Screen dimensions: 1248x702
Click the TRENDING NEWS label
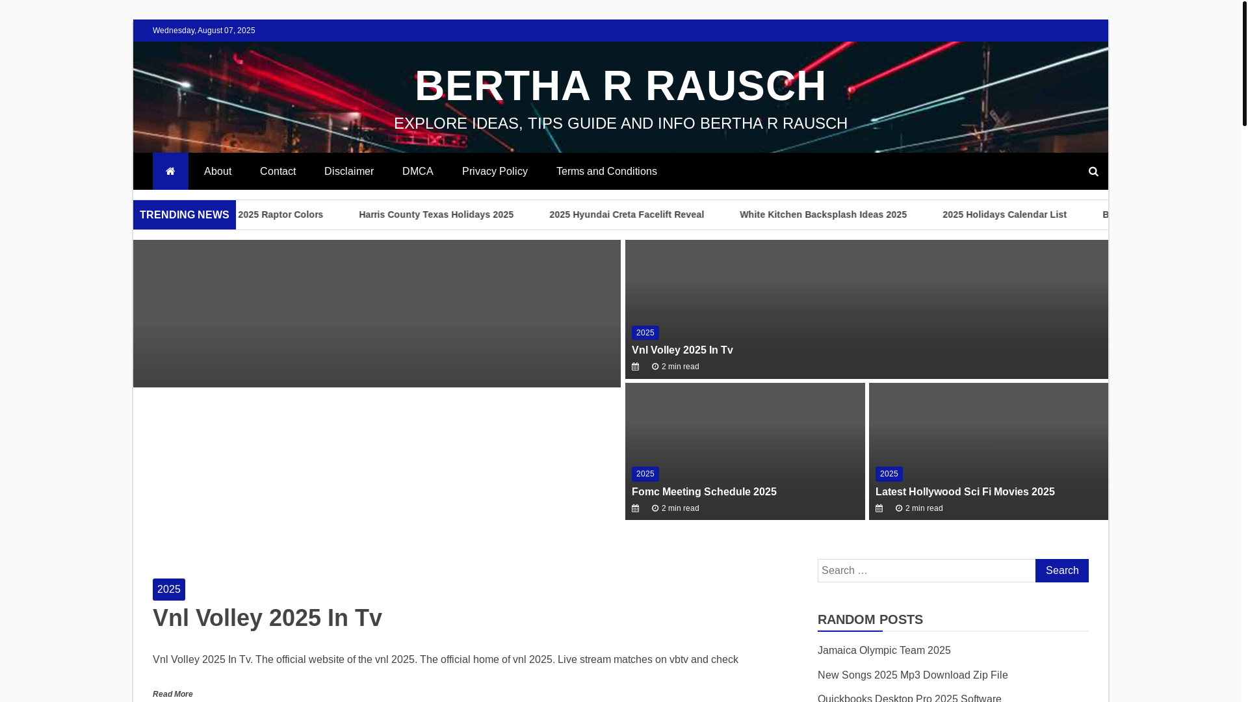[185, 215]
